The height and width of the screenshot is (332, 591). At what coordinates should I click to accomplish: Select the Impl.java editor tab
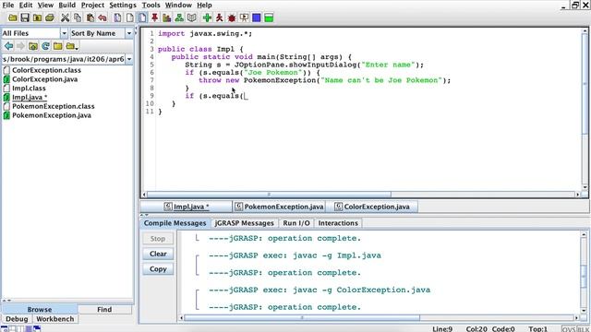pos(187,207)
